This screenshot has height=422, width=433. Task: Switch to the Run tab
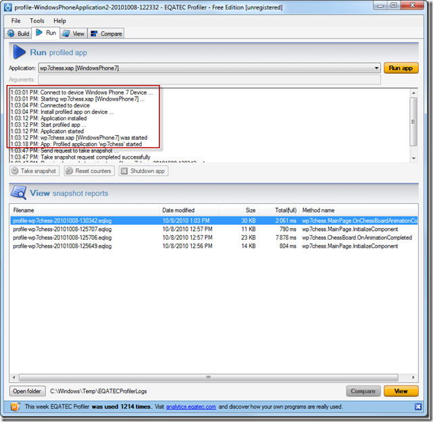(46, 32)
